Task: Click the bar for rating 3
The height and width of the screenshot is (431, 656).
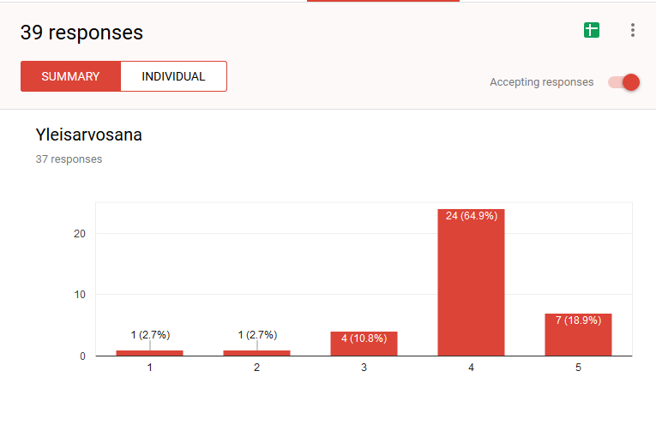Action: [x=364, y=345]
